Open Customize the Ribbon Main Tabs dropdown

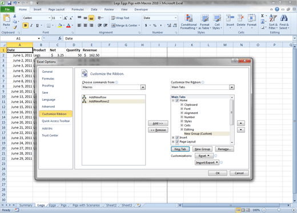tap(232, 87)
